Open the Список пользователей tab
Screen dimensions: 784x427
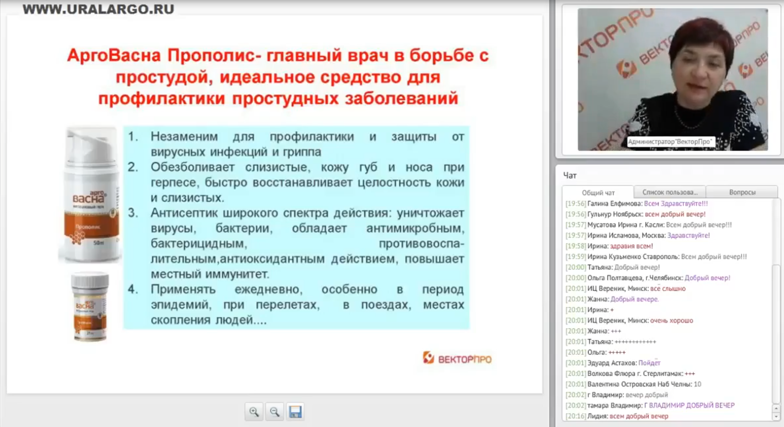[670, 192]
